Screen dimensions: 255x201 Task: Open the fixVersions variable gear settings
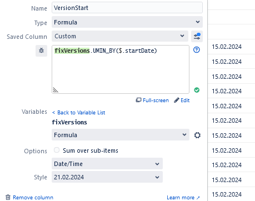click(x=197, y=135)
